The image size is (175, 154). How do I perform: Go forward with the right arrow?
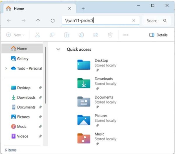click(x=23, y=20)
